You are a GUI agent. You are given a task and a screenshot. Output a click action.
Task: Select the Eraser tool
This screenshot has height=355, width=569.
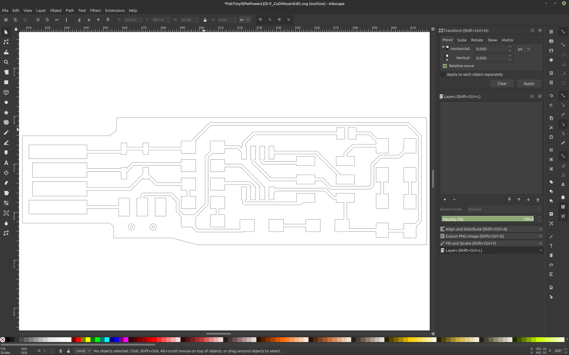point(6,183)
